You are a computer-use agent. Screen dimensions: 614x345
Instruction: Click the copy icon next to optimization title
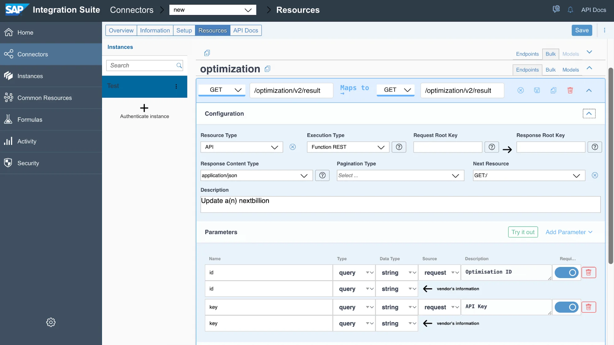267,68
